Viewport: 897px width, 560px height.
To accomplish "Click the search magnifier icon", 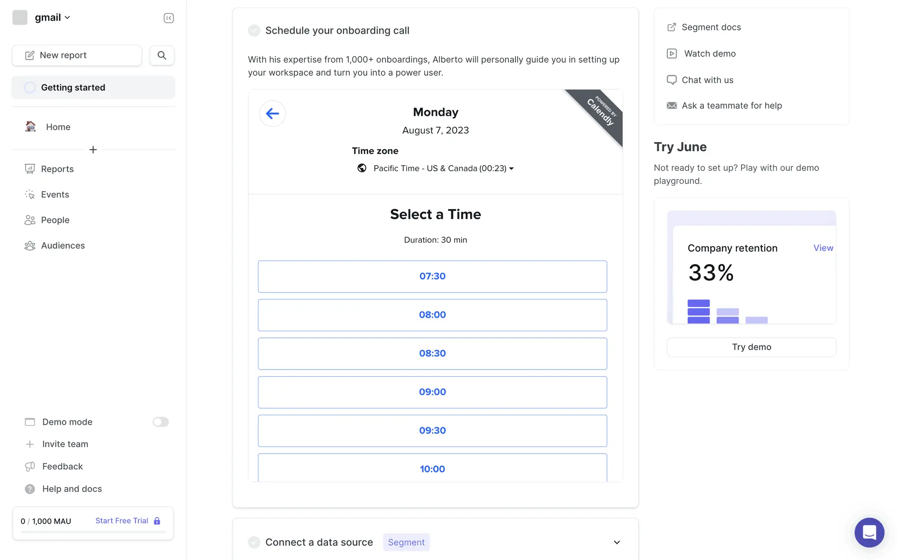I will (x=162, y=56).
